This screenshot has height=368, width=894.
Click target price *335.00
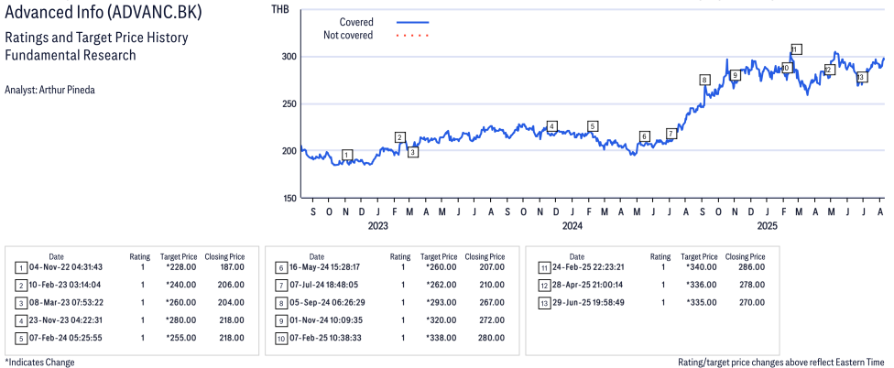coord(702,302)
